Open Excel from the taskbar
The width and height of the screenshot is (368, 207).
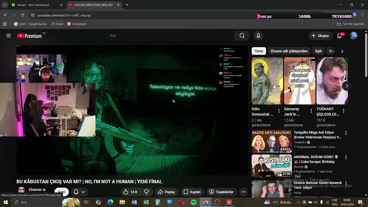pos(146,202)
